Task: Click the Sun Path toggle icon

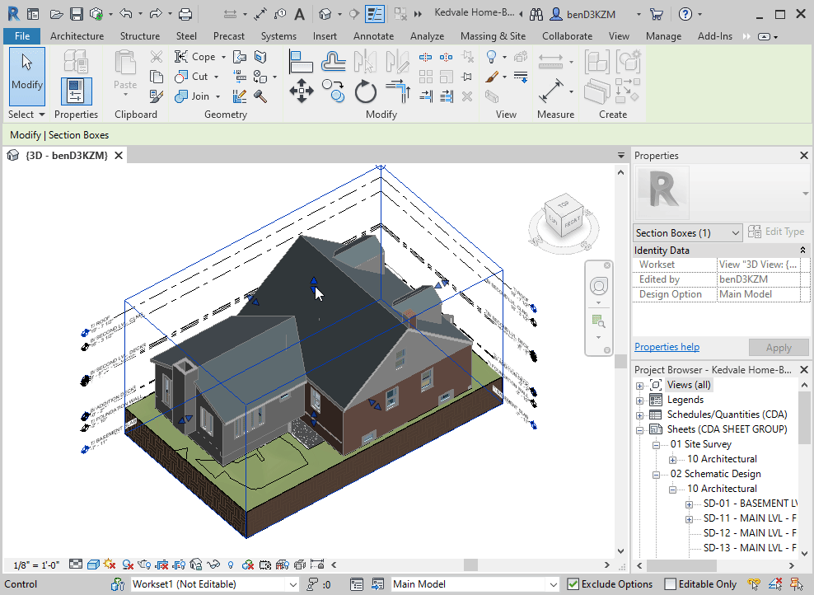Action: [x=110, y=565]
